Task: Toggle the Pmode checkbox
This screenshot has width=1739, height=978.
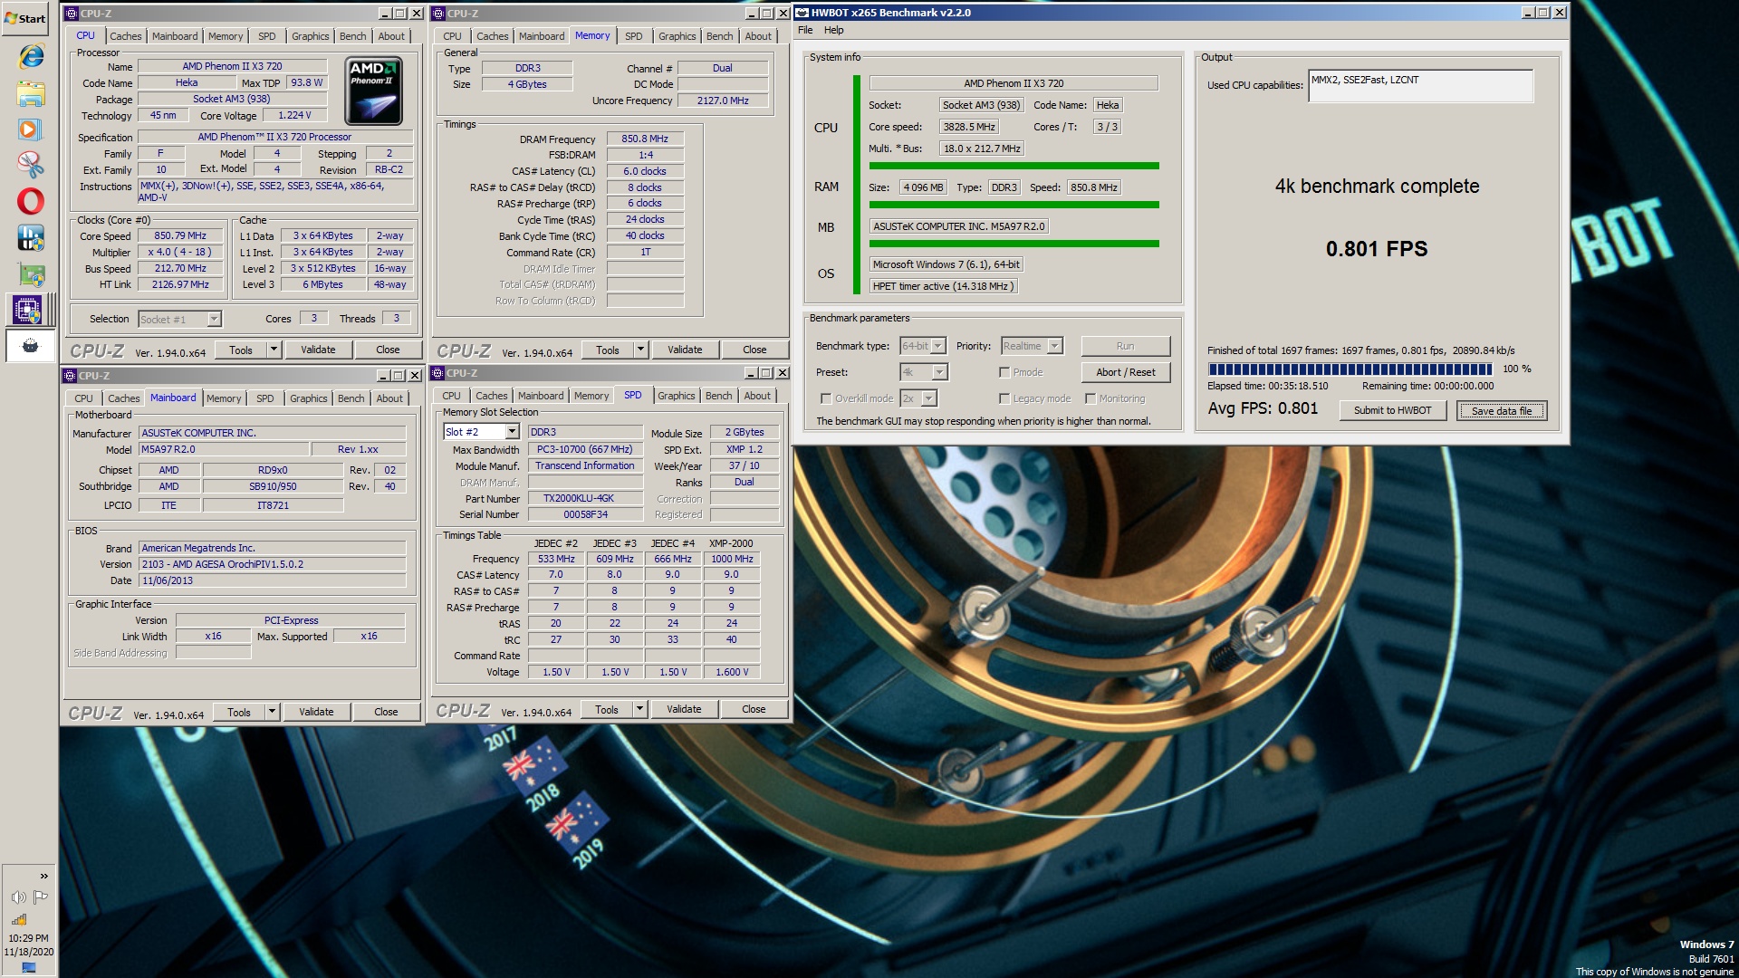Action: (1004, 372)
